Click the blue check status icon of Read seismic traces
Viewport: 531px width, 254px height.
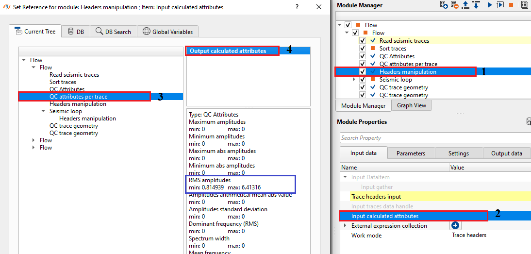click(x=373, y=41)
